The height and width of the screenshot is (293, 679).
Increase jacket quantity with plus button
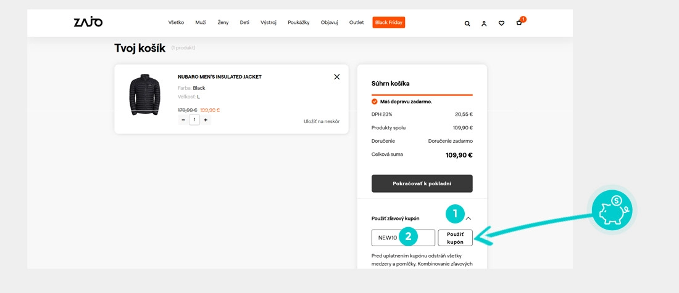tap(206, 120)
